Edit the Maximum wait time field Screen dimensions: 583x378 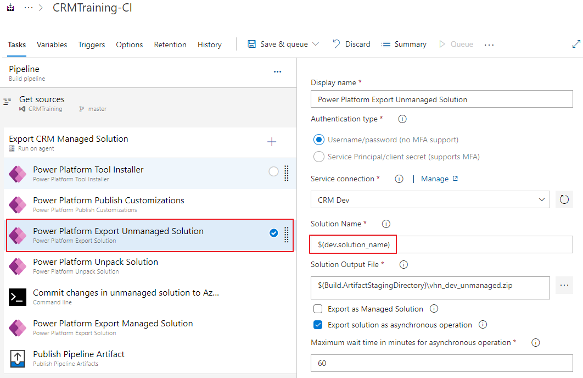pyautogui.click(x=442, y=363)
